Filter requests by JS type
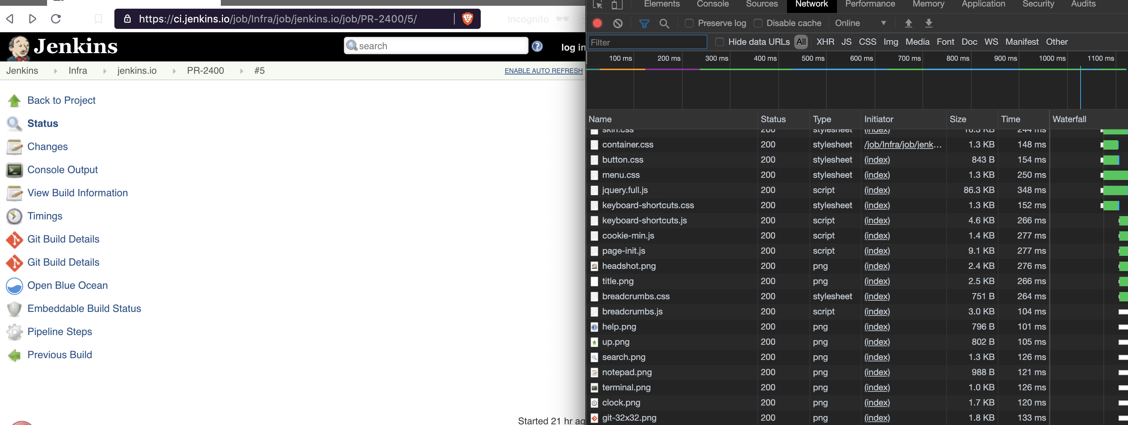Screen dimensions: 1128x425 coord(846,42)
